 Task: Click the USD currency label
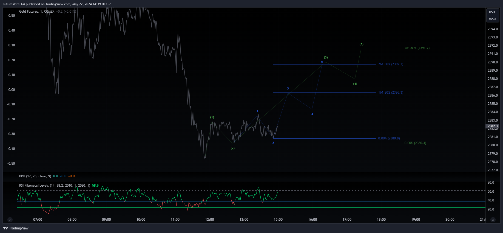[492, 12]
